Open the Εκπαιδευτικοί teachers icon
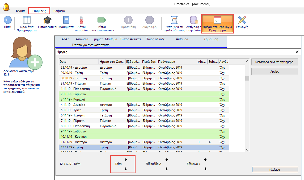This screenshot has width=304, height=180. point(48,20)
